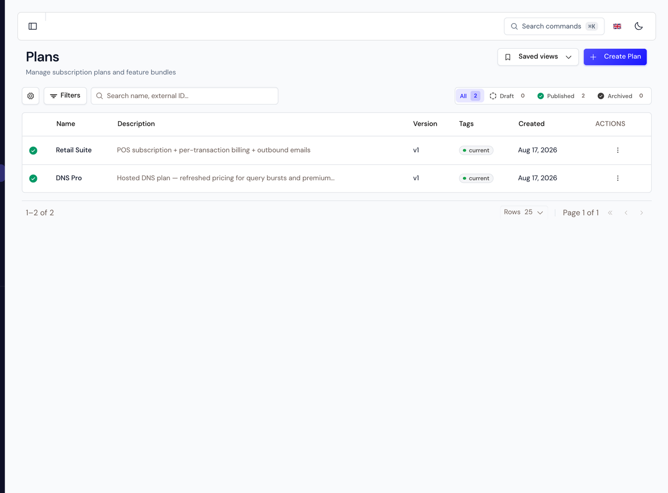Open Rows per page dropdown
668x493 pixels.
[x=524, y=212]
